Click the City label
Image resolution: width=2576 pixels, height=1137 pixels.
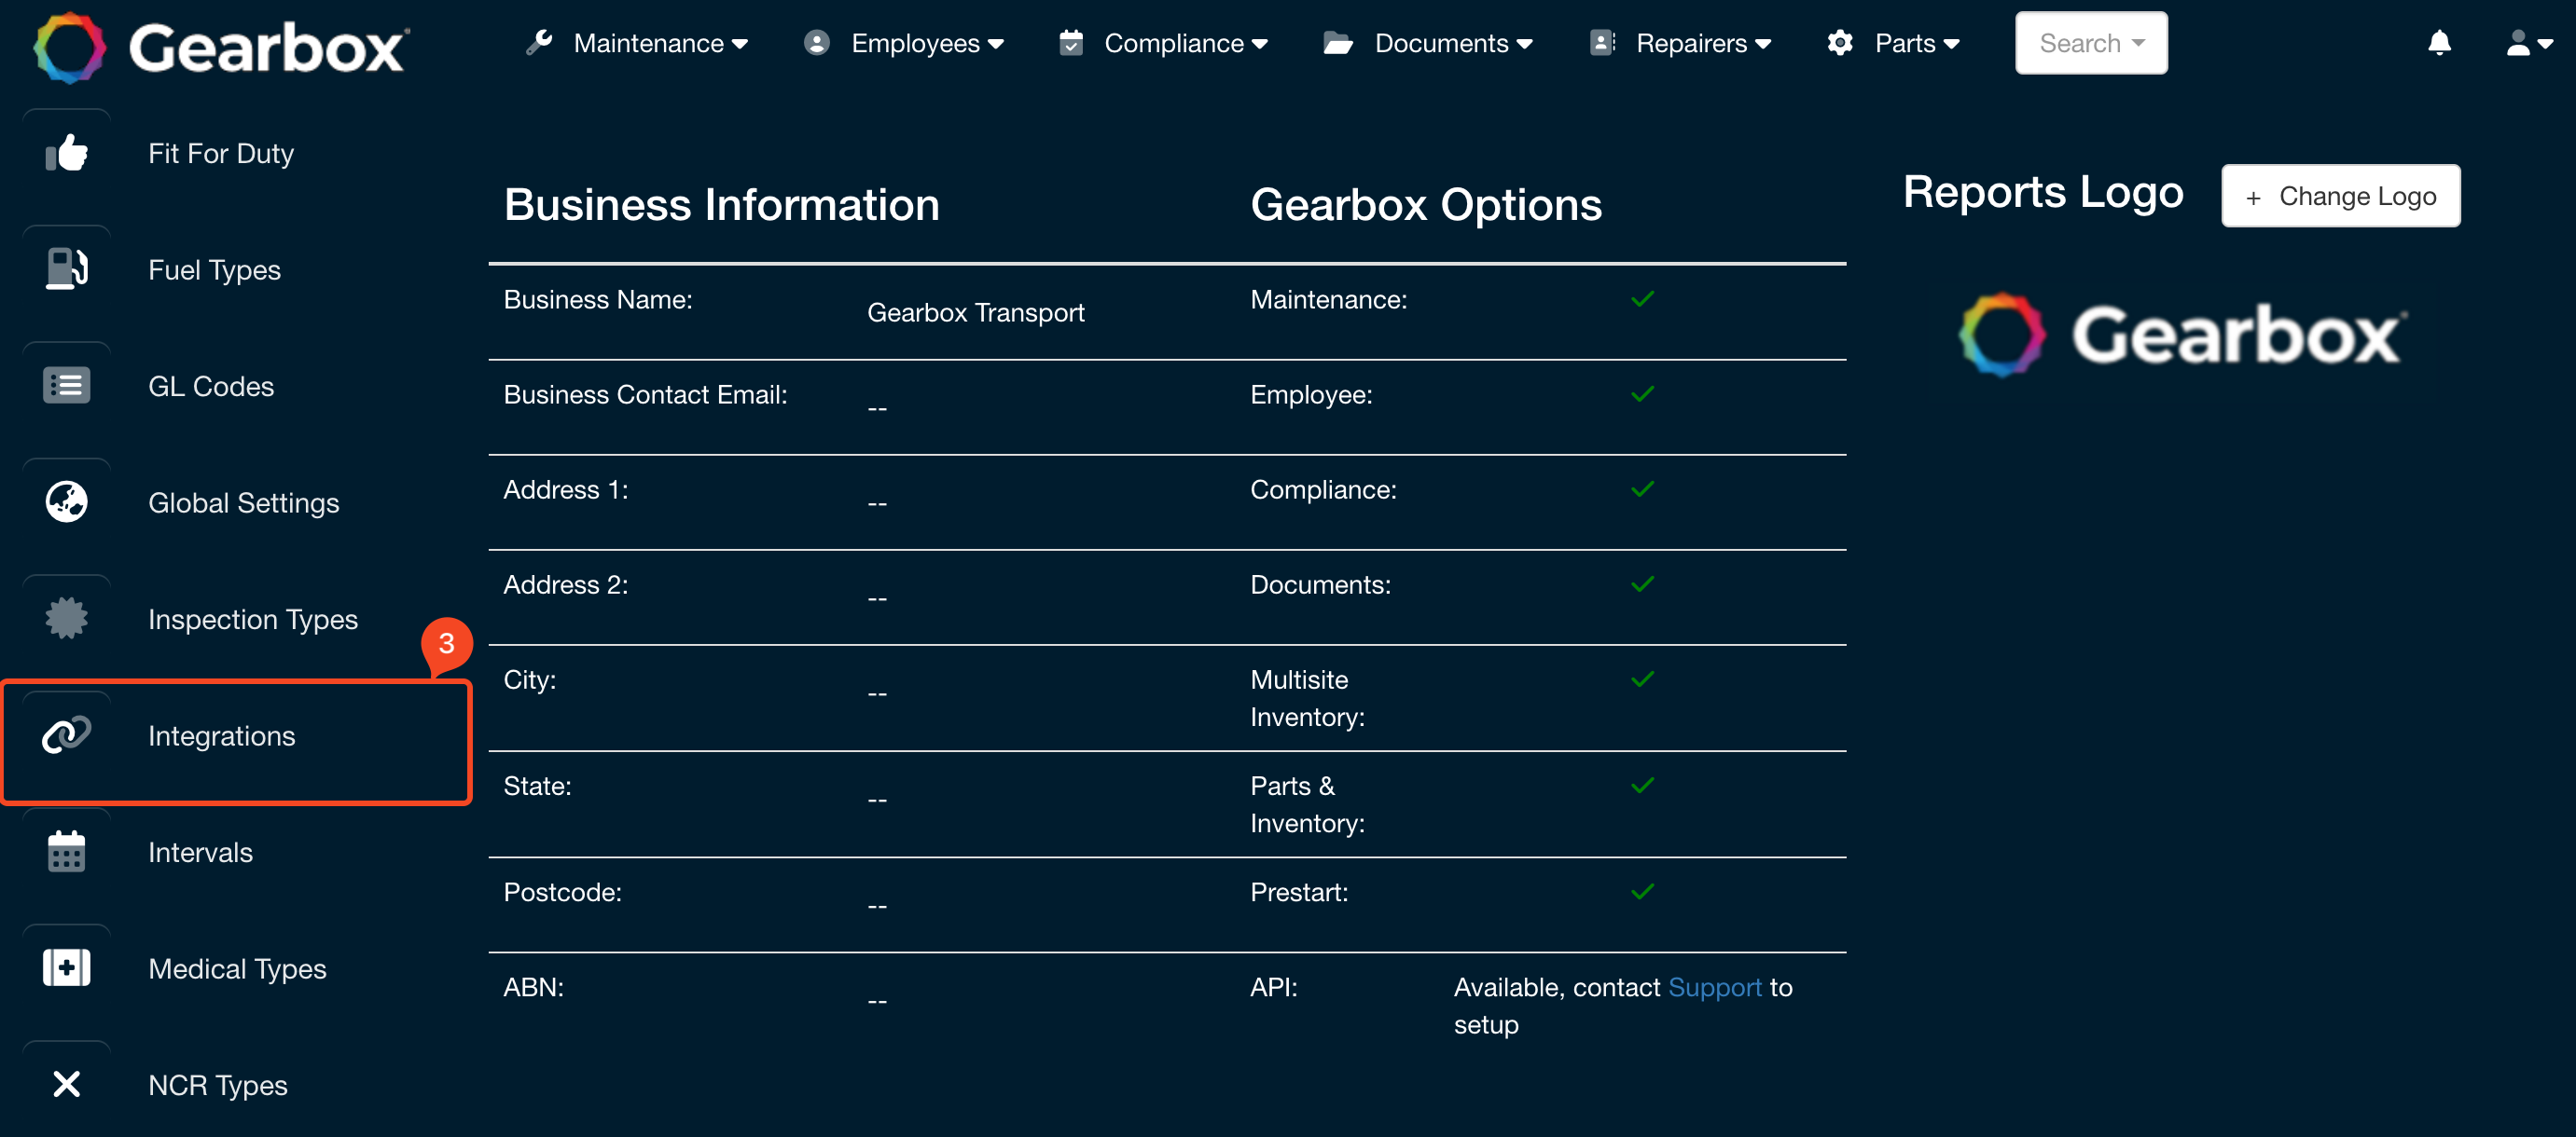click(529, 679)
